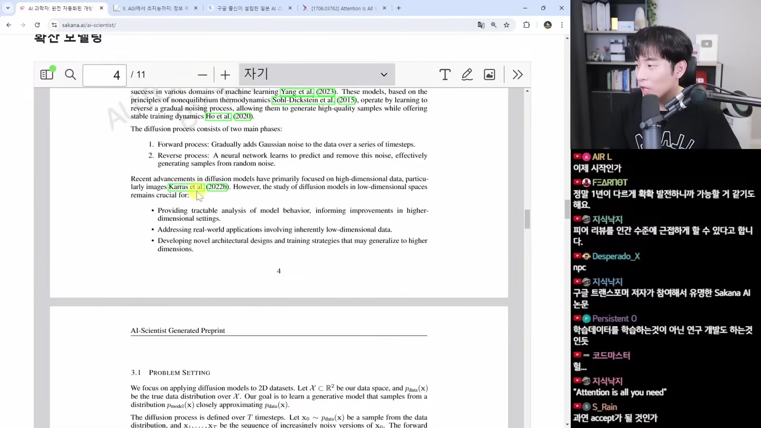
Task: Select the add image tool
Action: 490,75
